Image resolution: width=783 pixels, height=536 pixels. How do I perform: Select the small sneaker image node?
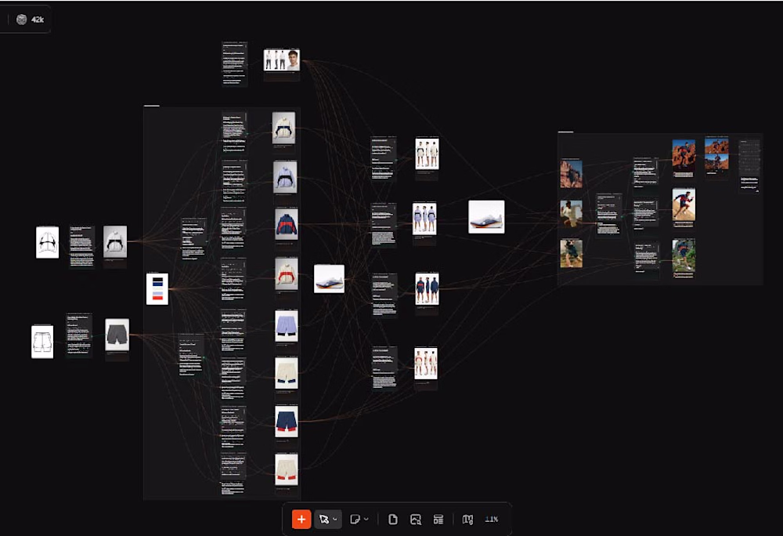point(329,279)
